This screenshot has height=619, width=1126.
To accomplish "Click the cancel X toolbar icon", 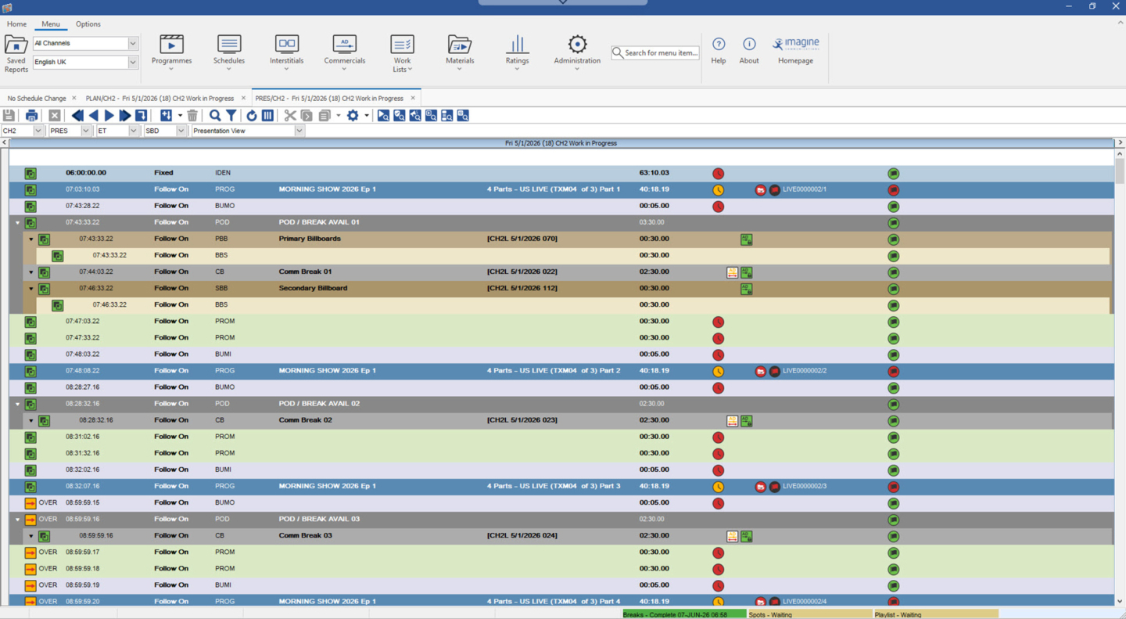I will point(54,115).
